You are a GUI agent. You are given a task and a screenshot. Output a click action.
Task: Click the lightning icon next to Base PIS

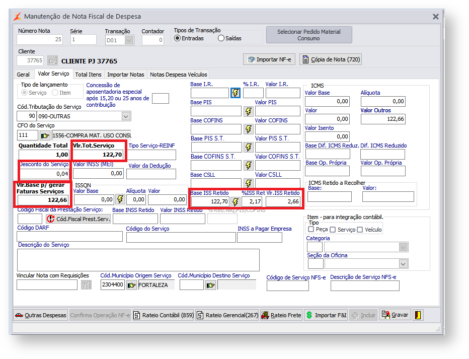tap(249, 111)
